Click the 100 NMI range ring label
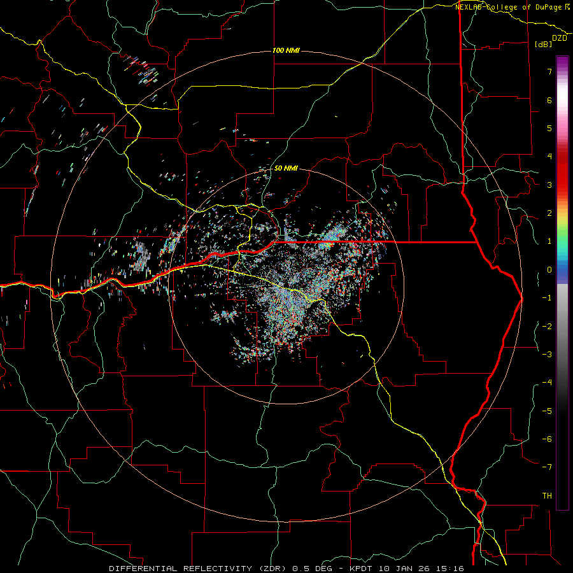 286,50
